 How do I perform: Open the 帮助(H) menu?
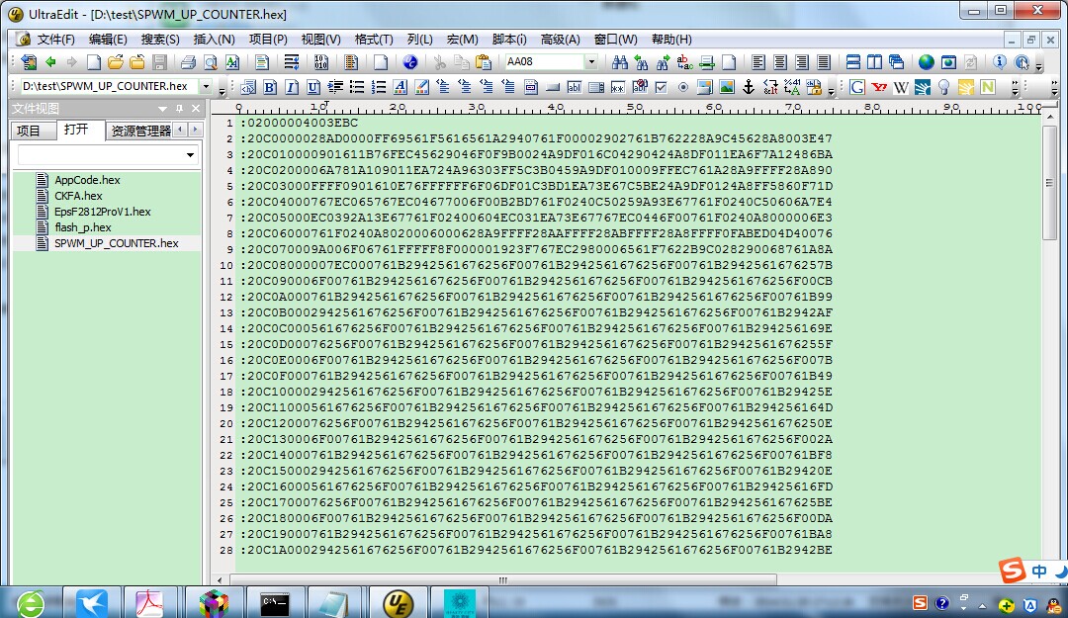coord(671,40)
